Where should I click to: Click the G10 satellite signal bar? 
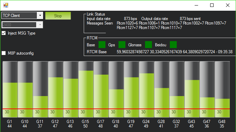25,89
